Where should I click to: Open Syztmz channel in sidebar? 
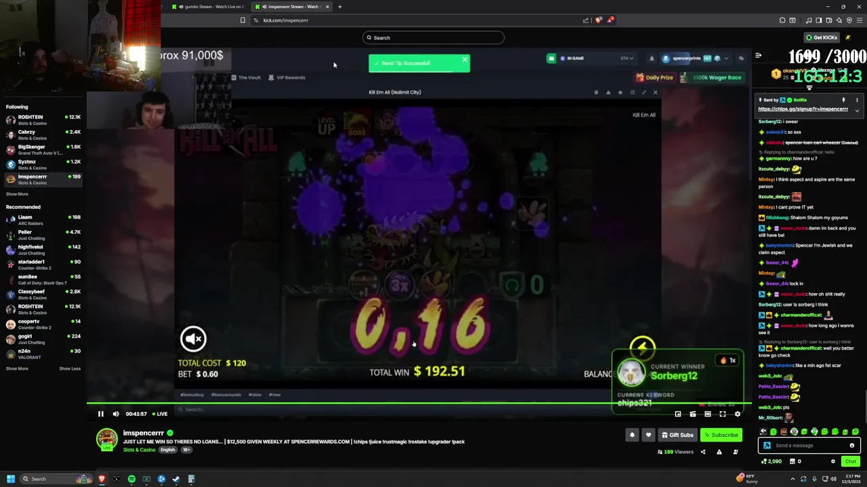(43, 164)
